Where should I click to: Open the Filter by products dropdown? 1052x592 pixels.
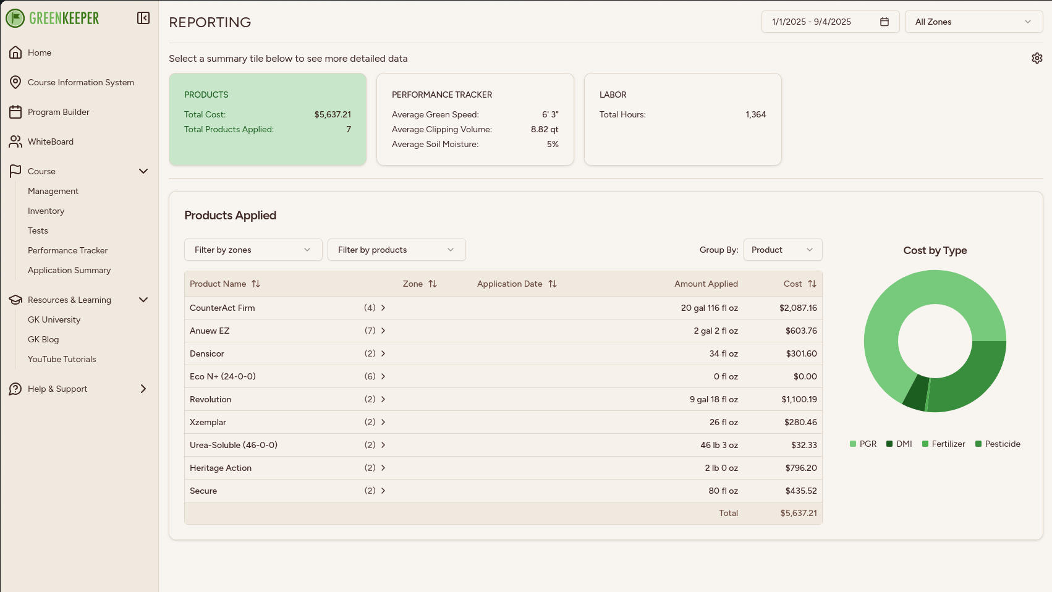[x=397, y=250]
